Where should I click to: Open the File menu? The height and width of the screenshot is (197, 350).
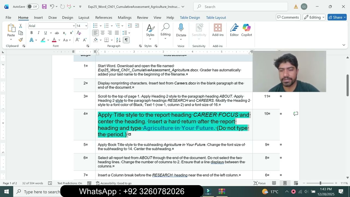(x=8, y=17)
